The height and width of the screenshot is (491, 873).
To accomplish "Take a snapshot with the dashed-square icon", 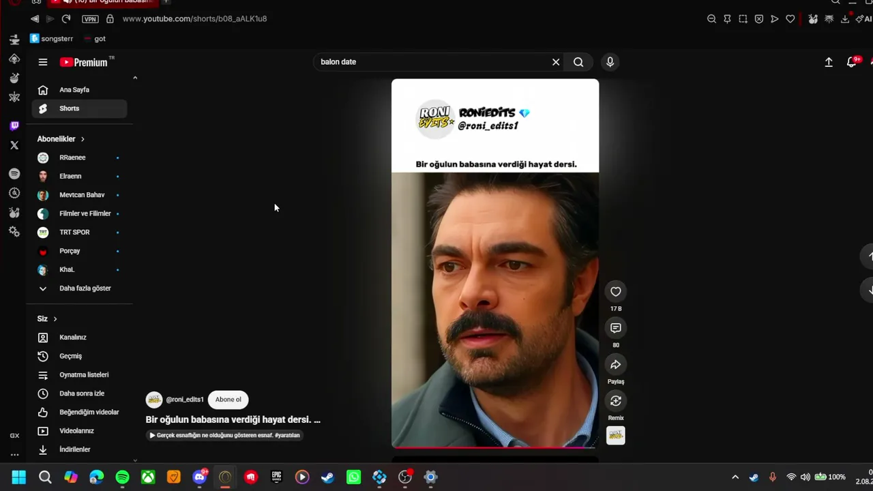I will pos(743,19).
